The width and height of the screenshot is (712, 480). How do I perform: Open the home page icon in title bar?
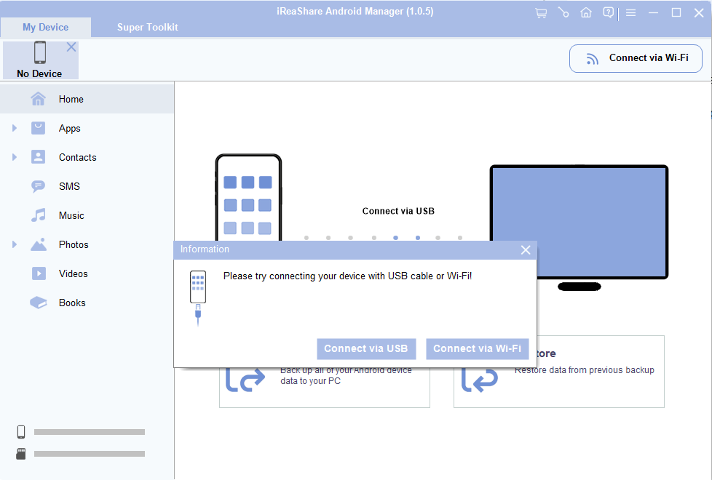[586, 12]
